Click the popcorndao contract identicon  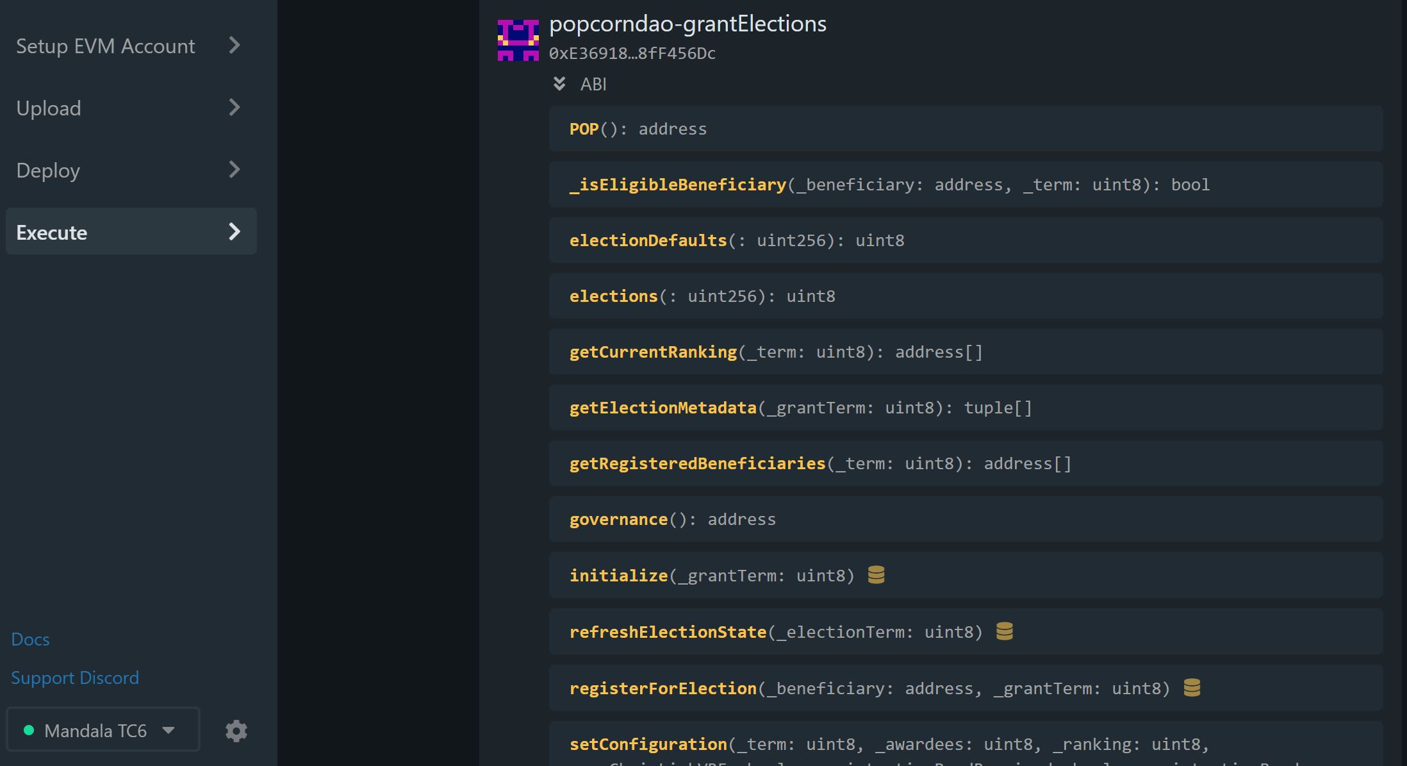pyautogui.click(x=518, y=40)
